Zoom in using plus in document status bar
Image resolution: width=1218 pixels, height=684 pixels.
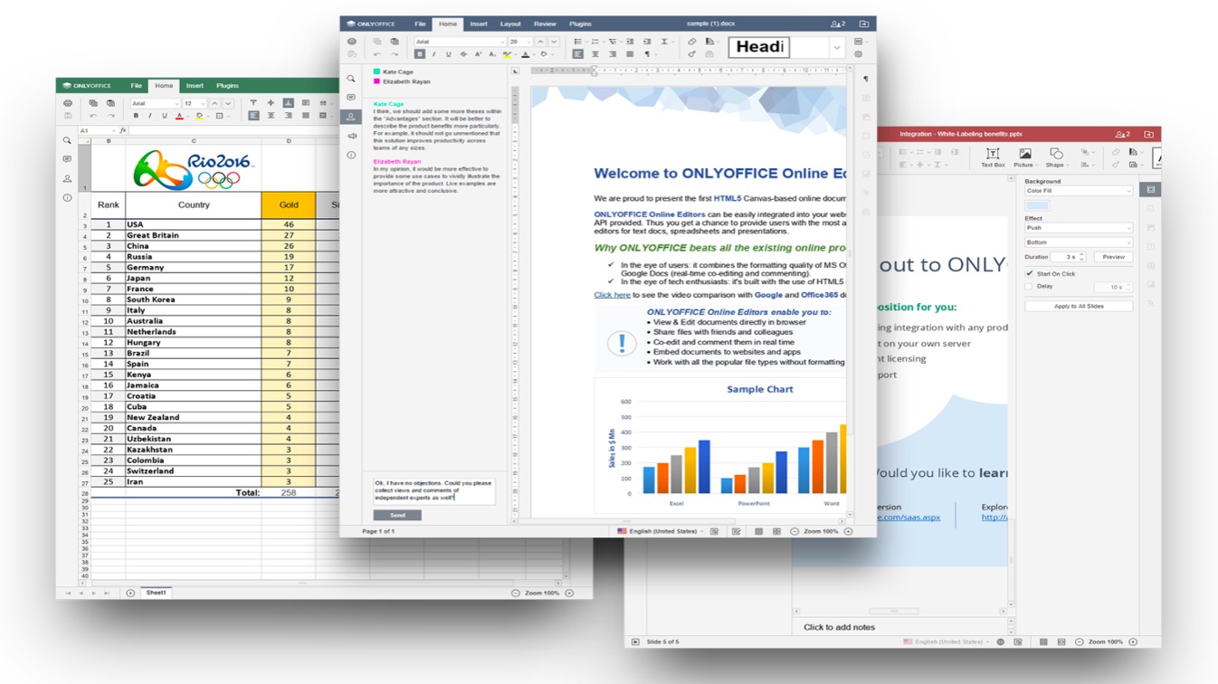848,531
